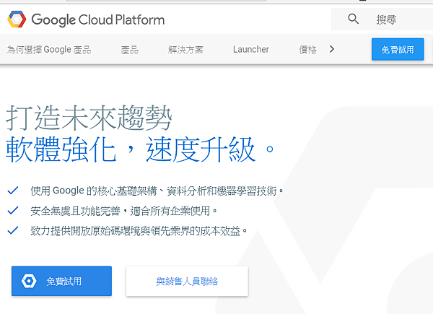This screenshot has height=314, width=433.
Task: Go to the Launcher nav item
Action: (250, 50)
